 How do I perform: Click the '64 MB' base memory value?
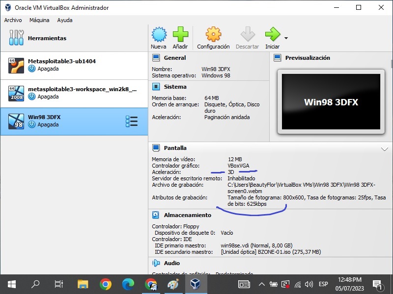click(212, 98)
